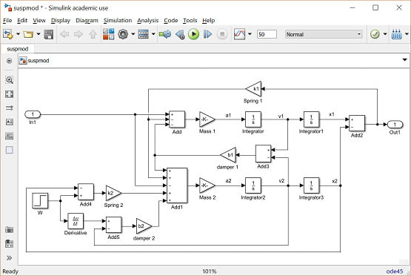Screen dimensions: 411x276
Task: Select the Annotation text palette icon
Action: [x=9, y=122]
